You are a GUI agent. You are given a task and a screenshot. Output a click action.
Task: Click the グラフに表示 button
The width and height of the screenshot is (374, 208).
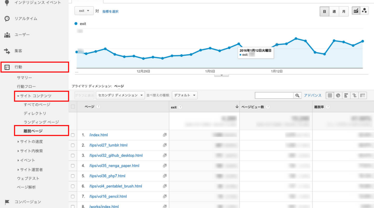click(84, 95)
